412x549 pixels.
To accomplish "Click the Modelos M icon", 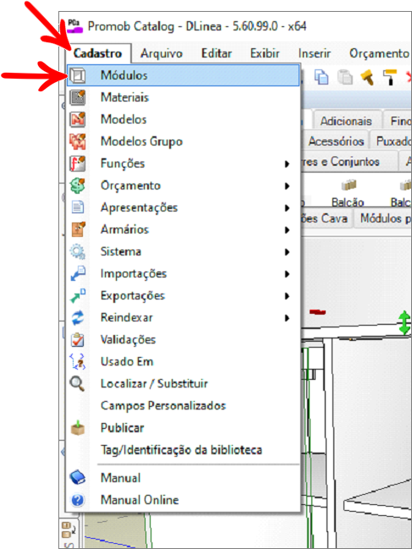I will click(x=77, y=119).
